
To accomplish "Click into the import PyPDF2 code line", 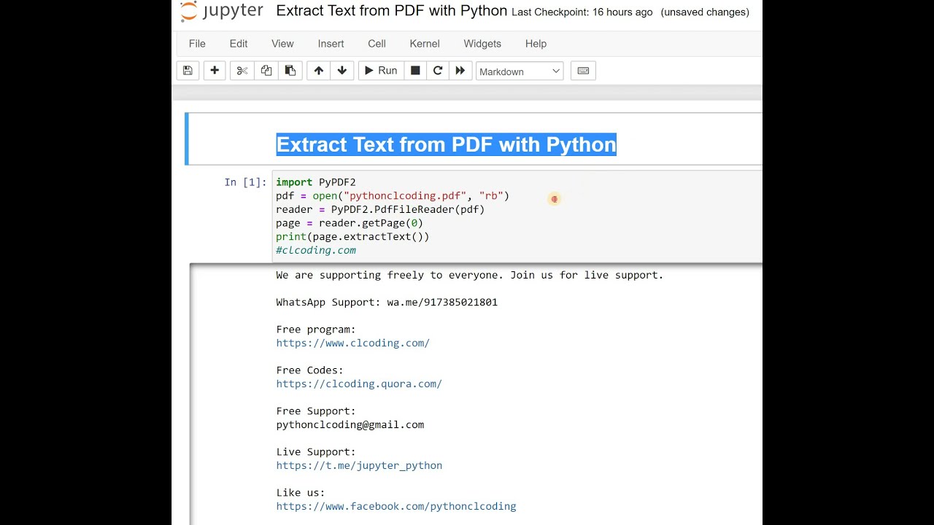I will click(316, 182).
